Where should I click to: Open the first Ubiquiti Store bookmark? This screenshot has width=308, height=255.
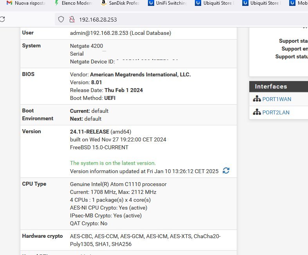coord(214,3)
